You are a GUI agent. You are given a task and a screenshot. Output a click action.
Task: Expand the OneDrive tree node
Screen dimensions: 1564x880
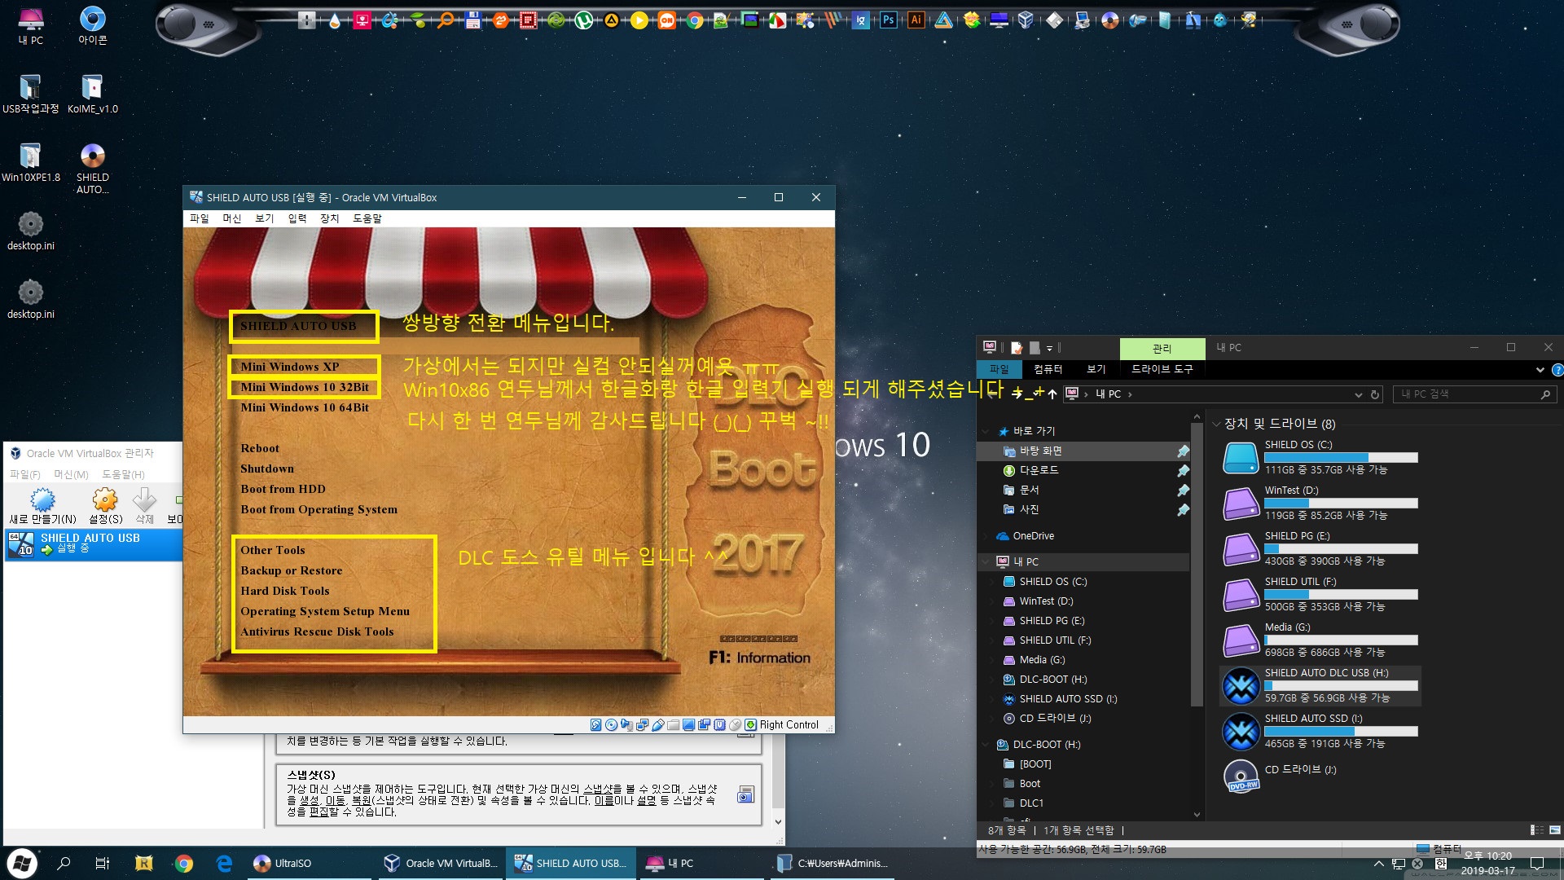(x=986, y=536)
